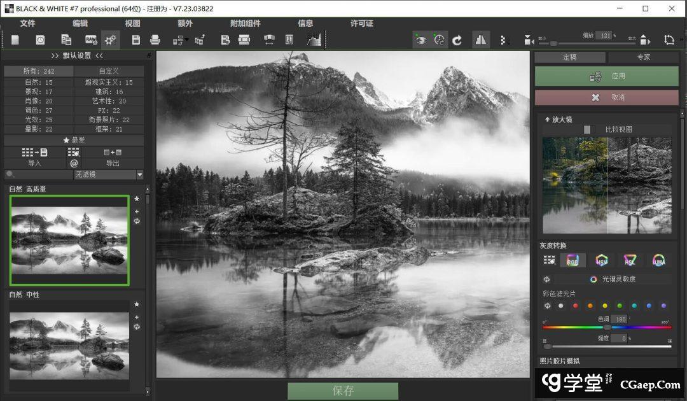
Task: Click the green 应用 apply button
Action: [606, 76]
